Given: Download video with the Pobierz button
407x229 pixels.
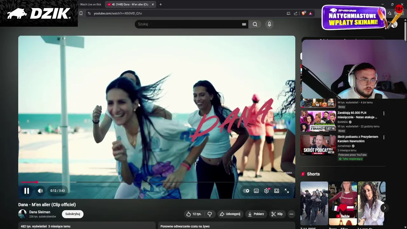Looking at the screenshot, I should [256, 214].
